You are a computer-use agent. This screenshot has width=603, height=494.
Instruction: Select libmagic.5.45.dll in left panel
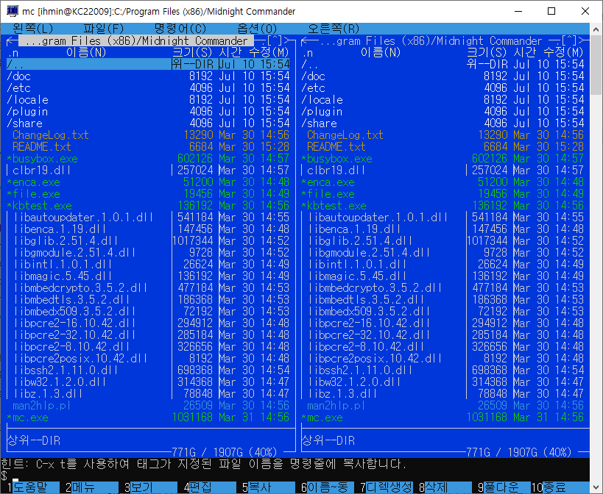pyautogui.click(x=148, y=276)
